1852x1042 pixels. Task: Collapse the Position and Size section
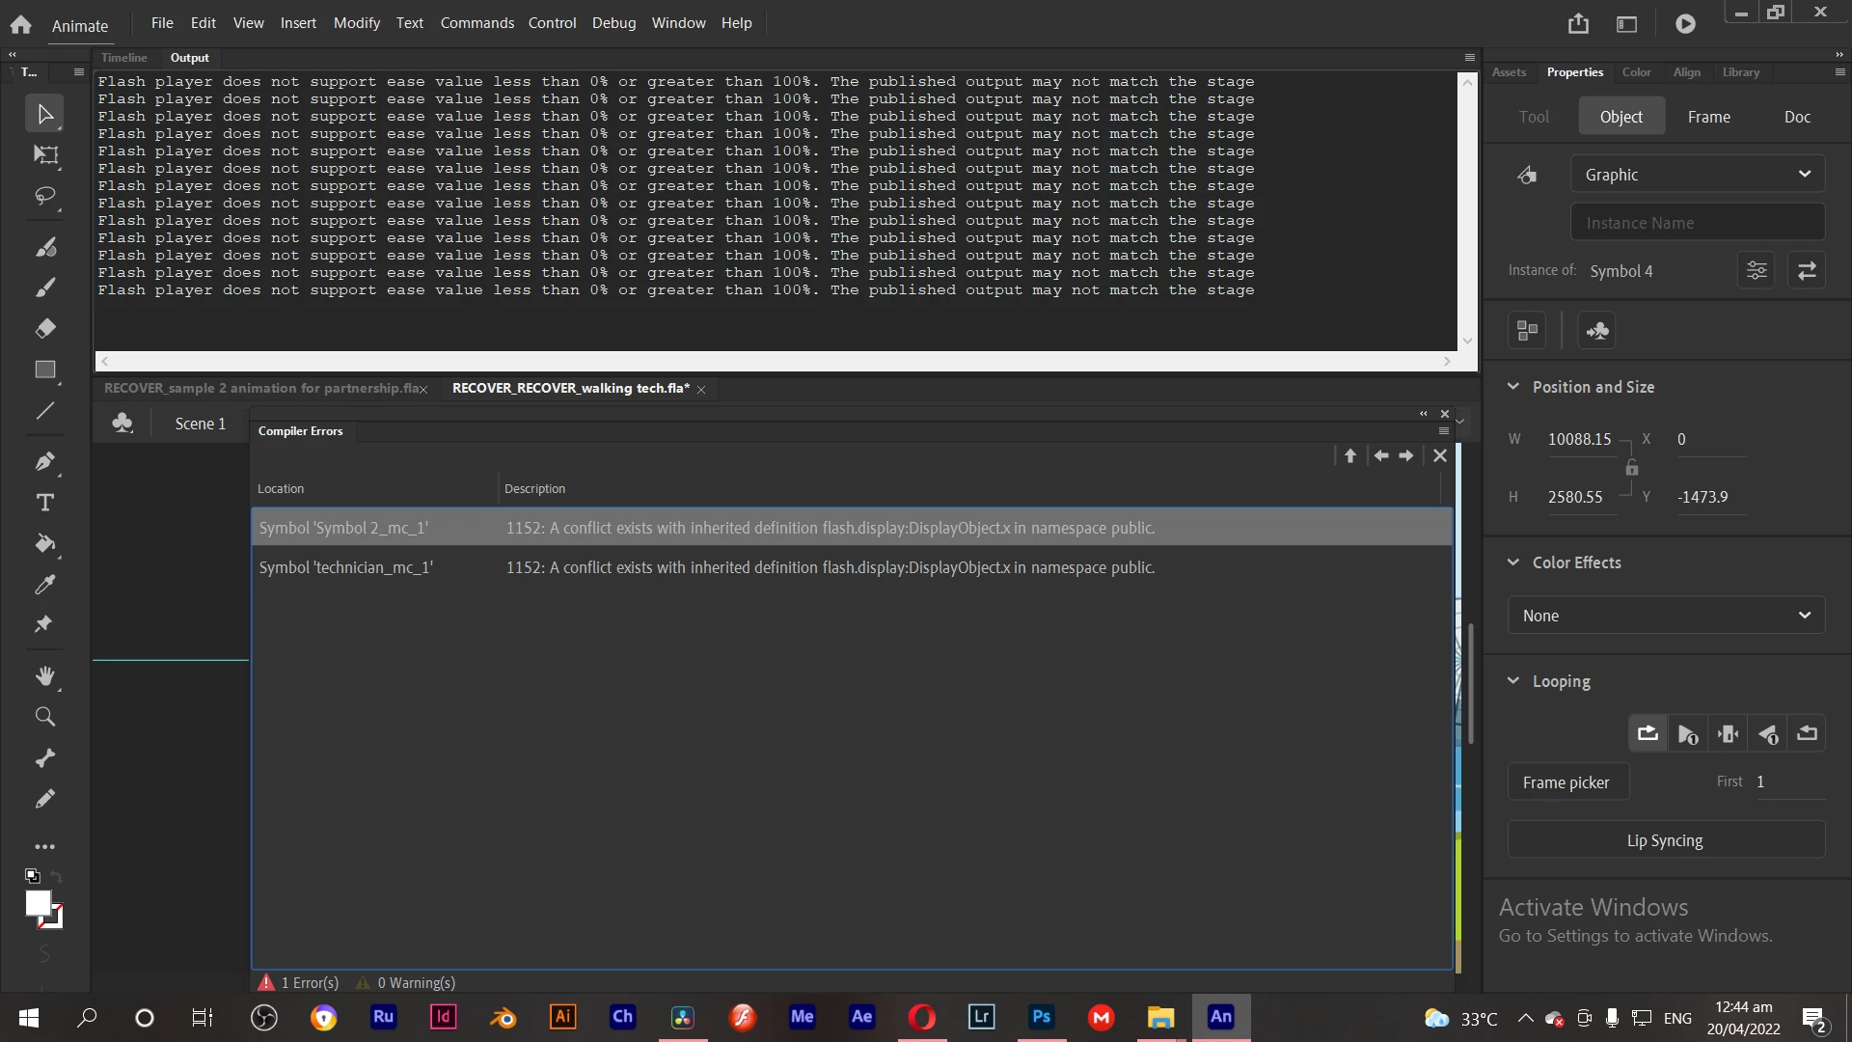pyautogui.click(x=1513, y=387)
